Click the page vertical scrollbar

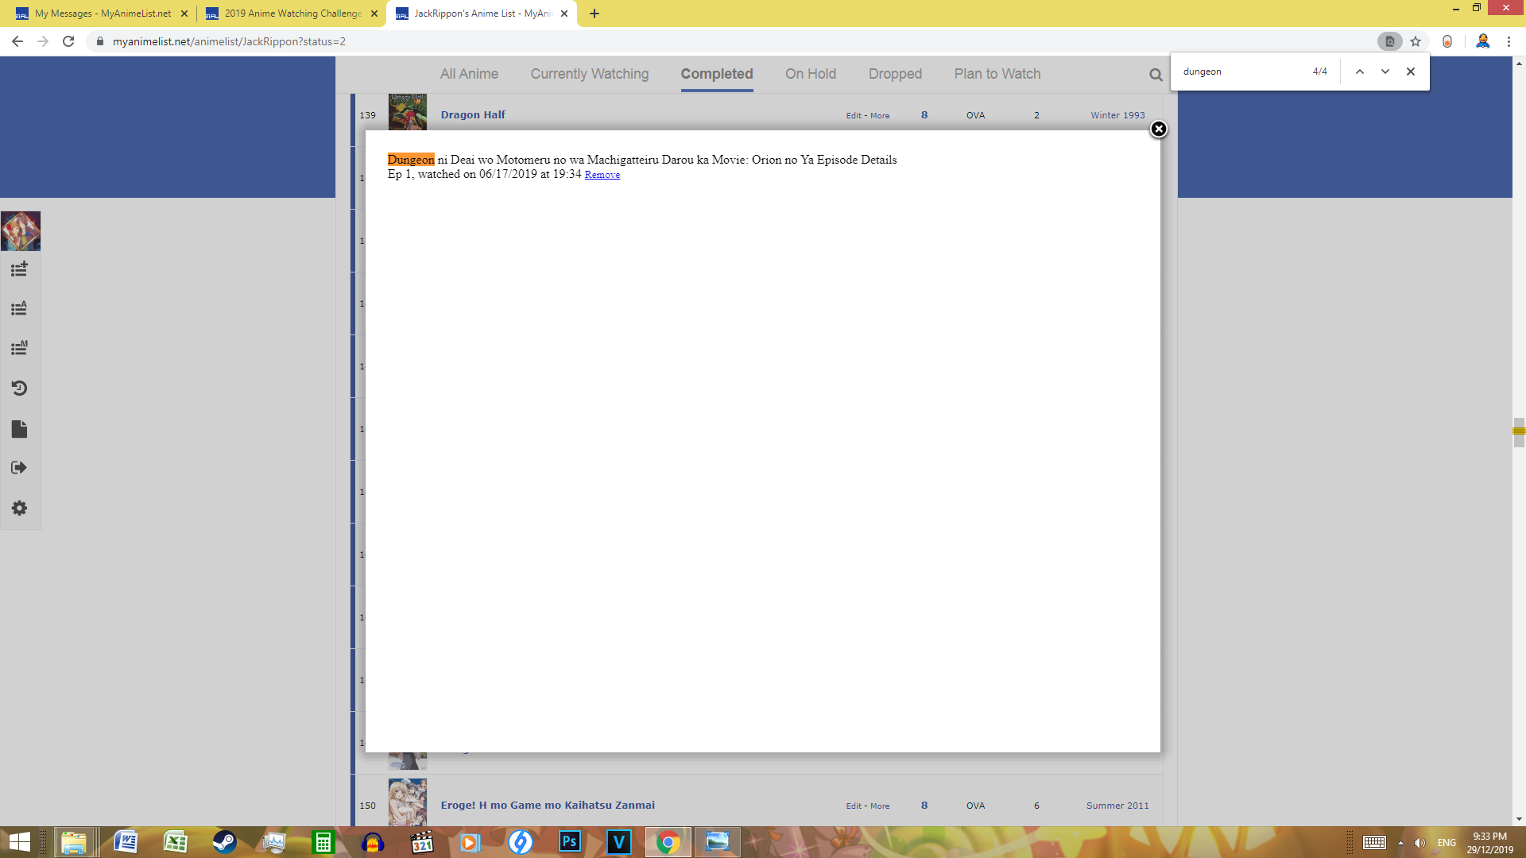click(x=1519, y=432)
